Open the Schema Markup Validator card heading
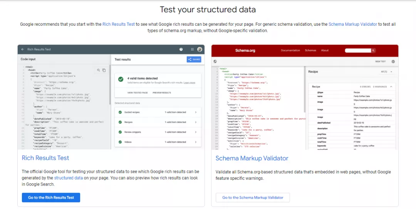 pos(252,158)
